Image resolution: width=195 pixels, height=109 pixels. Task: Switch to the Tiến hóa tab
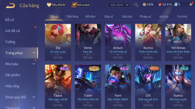(x=72, y=17)
